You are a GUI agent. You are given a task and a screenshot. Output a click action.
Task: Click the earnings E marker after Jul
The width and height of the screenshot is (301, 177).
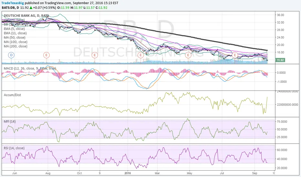[235, 55]
